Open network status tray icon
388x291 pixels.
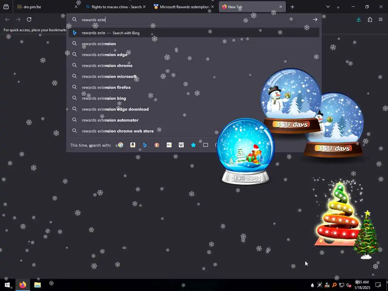[342, 285]
